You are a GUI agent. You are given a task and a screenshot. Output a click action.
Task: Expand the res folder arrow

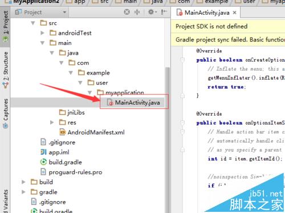[52, 122]
